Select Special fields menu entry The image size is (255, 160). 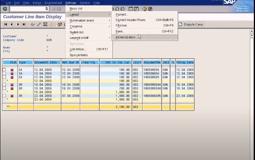pos(89,55)
